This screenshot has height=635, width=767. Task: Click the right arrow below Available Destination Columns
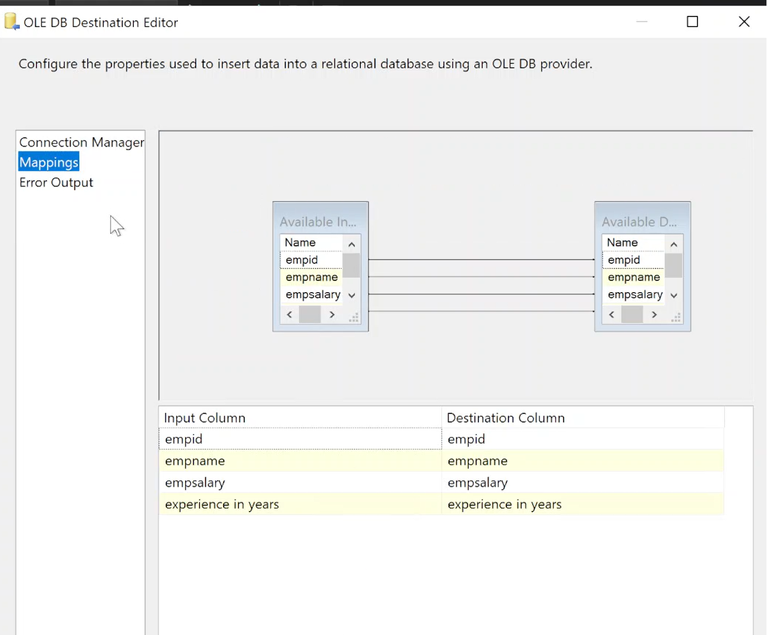(654, 314)
